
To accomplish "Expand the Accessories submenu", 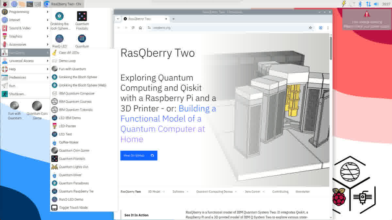I will coord(25,44).
